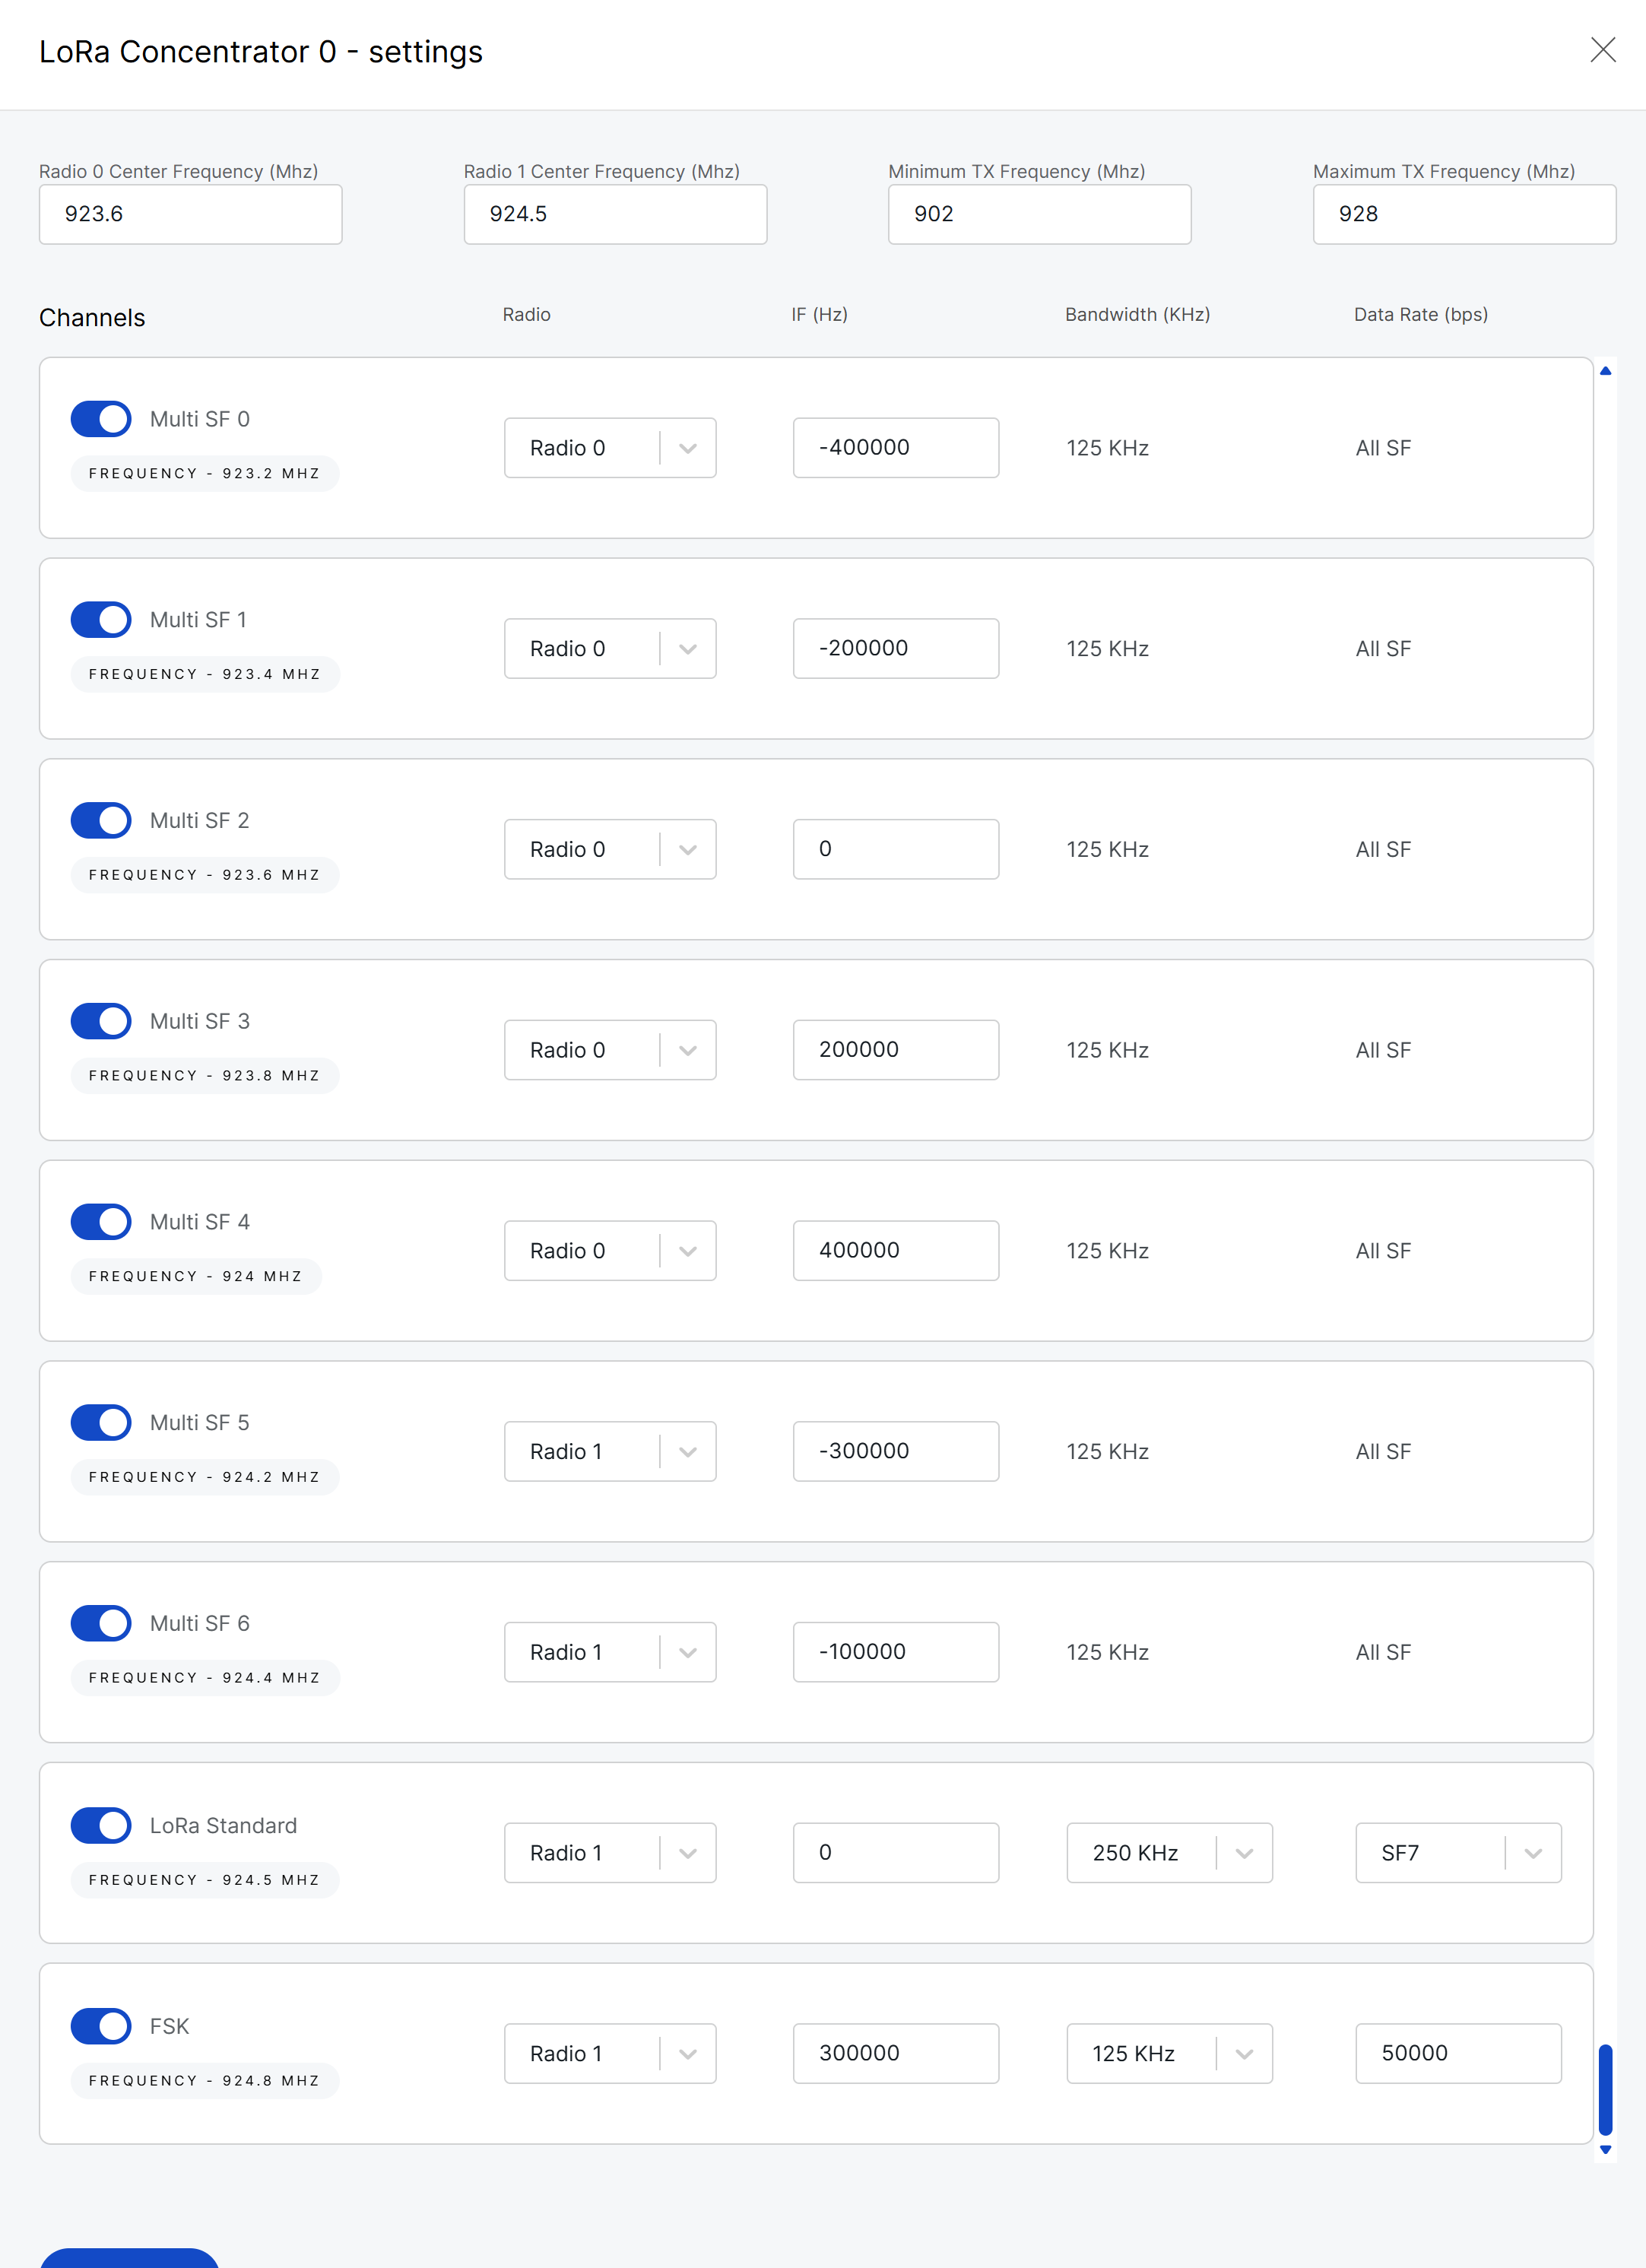Click Minimum TX Frequency field 902
Screen dimensions: 1646x2268
coord(1039,214)
